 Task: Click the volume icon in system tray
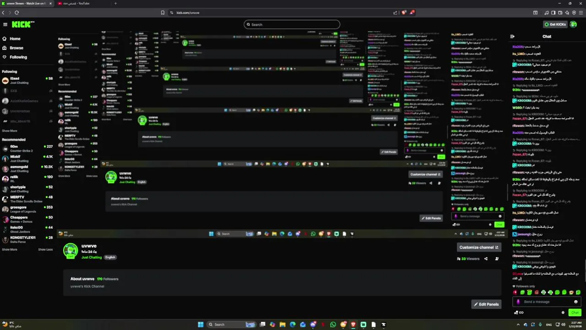click(x=563, y=324)
